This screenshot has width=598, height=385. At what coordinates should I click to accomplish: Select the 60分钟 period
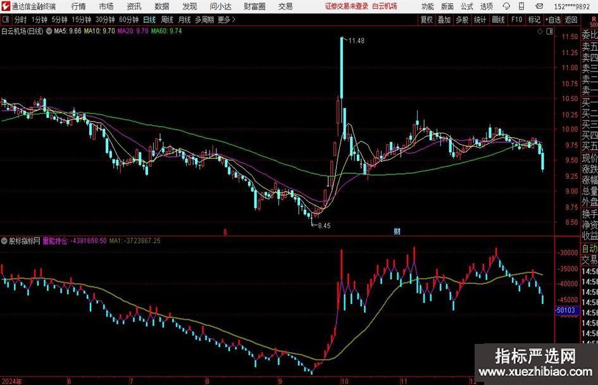pos(128,20)
